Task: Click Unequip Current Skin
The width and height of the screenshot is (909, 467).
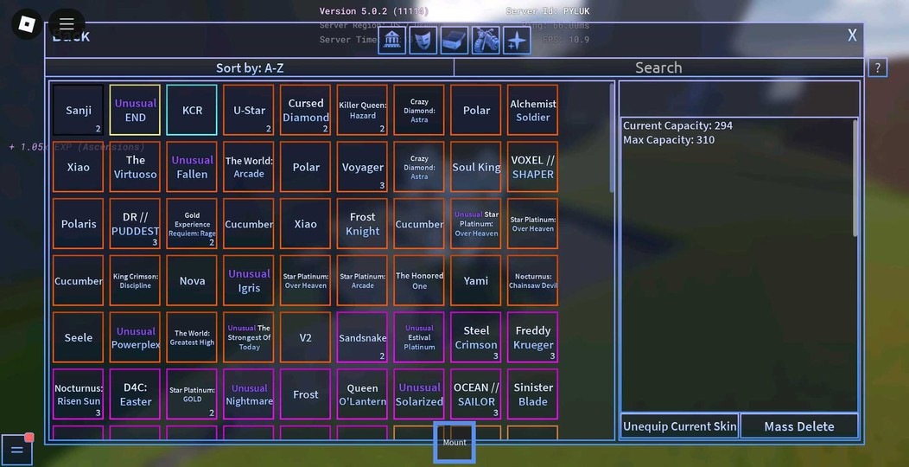Action: pos(680,426)
